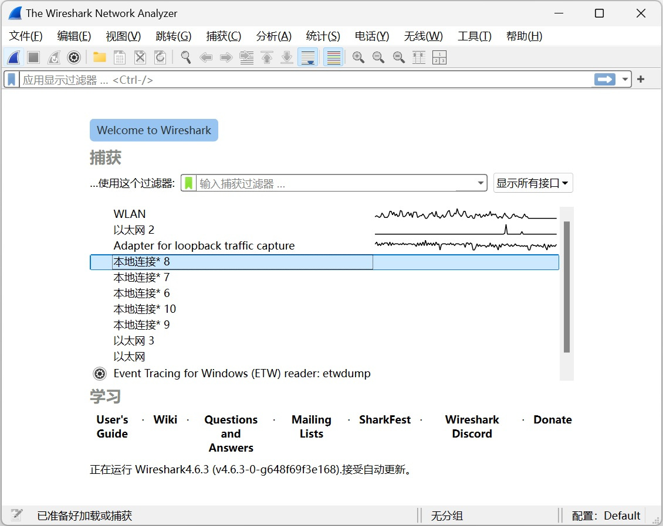Restart the current capture

pyautogui.click(x=53, y=57)
